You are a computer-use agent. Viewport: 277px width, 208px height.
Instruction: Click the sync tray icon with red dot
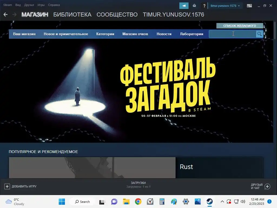[x=229, y=201]
